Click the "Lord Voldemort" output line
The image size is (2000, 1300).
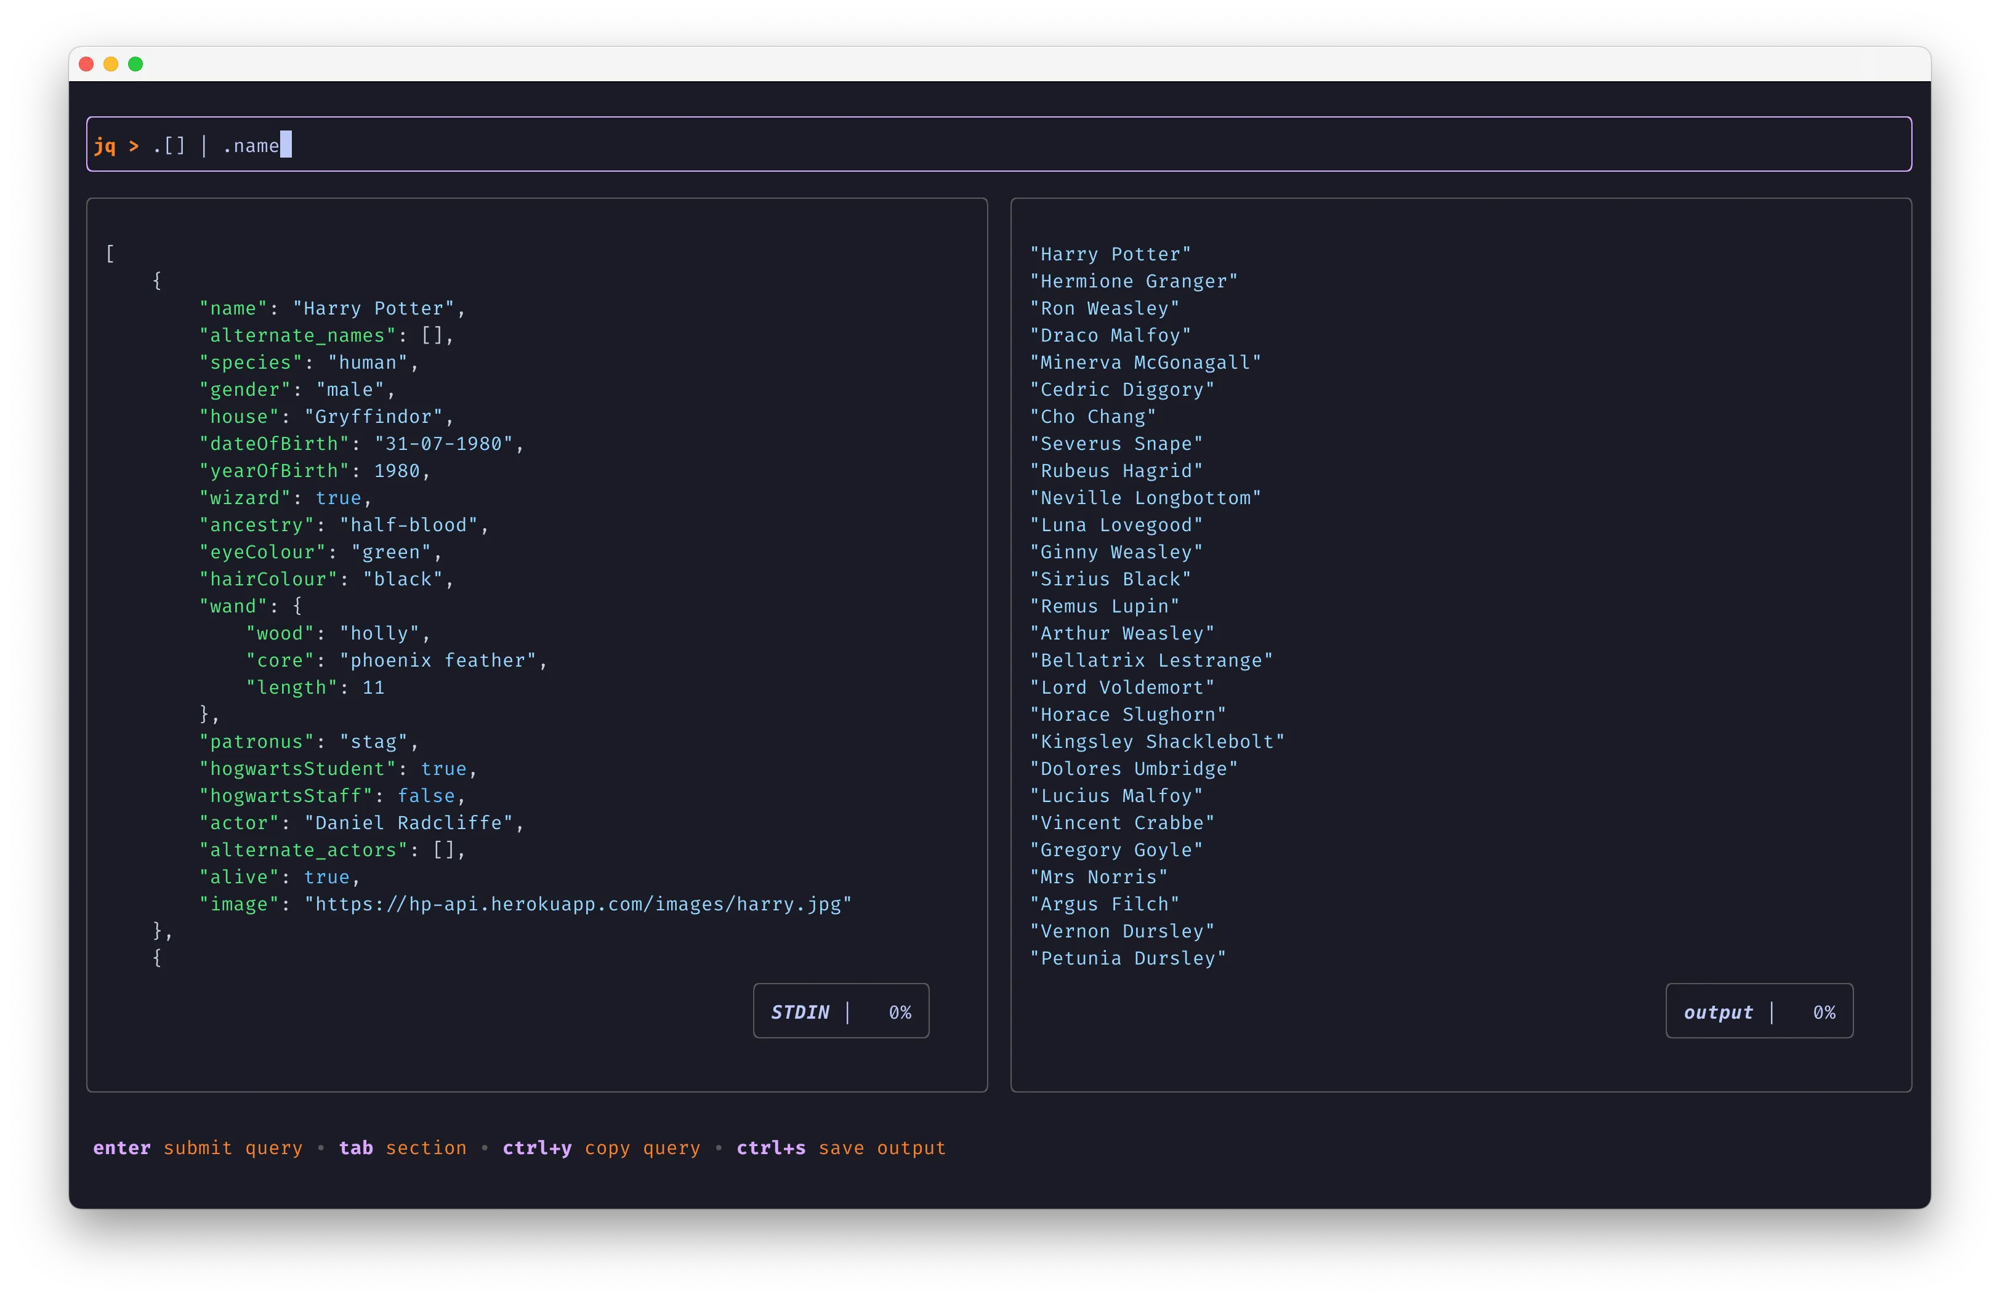1122,688
